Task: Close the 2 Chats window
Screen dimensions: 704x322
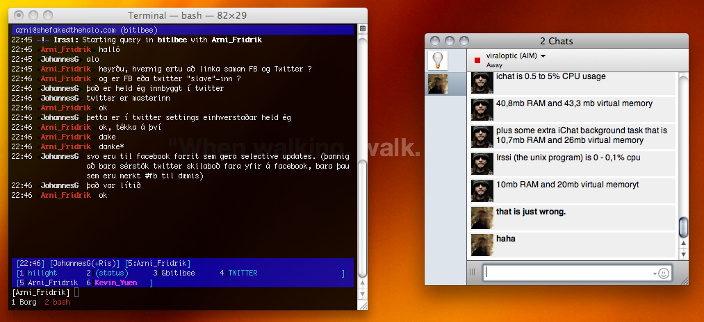Action: 435,41
